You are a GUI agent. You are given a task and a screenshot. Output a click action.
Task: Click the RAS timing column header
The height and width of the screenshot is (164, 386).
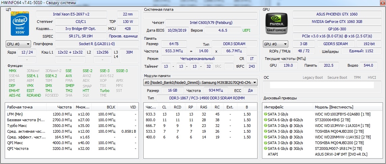pos(204,107)
